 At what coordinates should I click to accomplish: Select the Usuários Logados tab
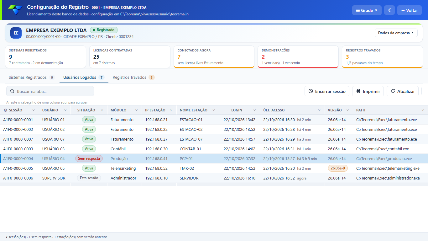(x=84, y=77)
